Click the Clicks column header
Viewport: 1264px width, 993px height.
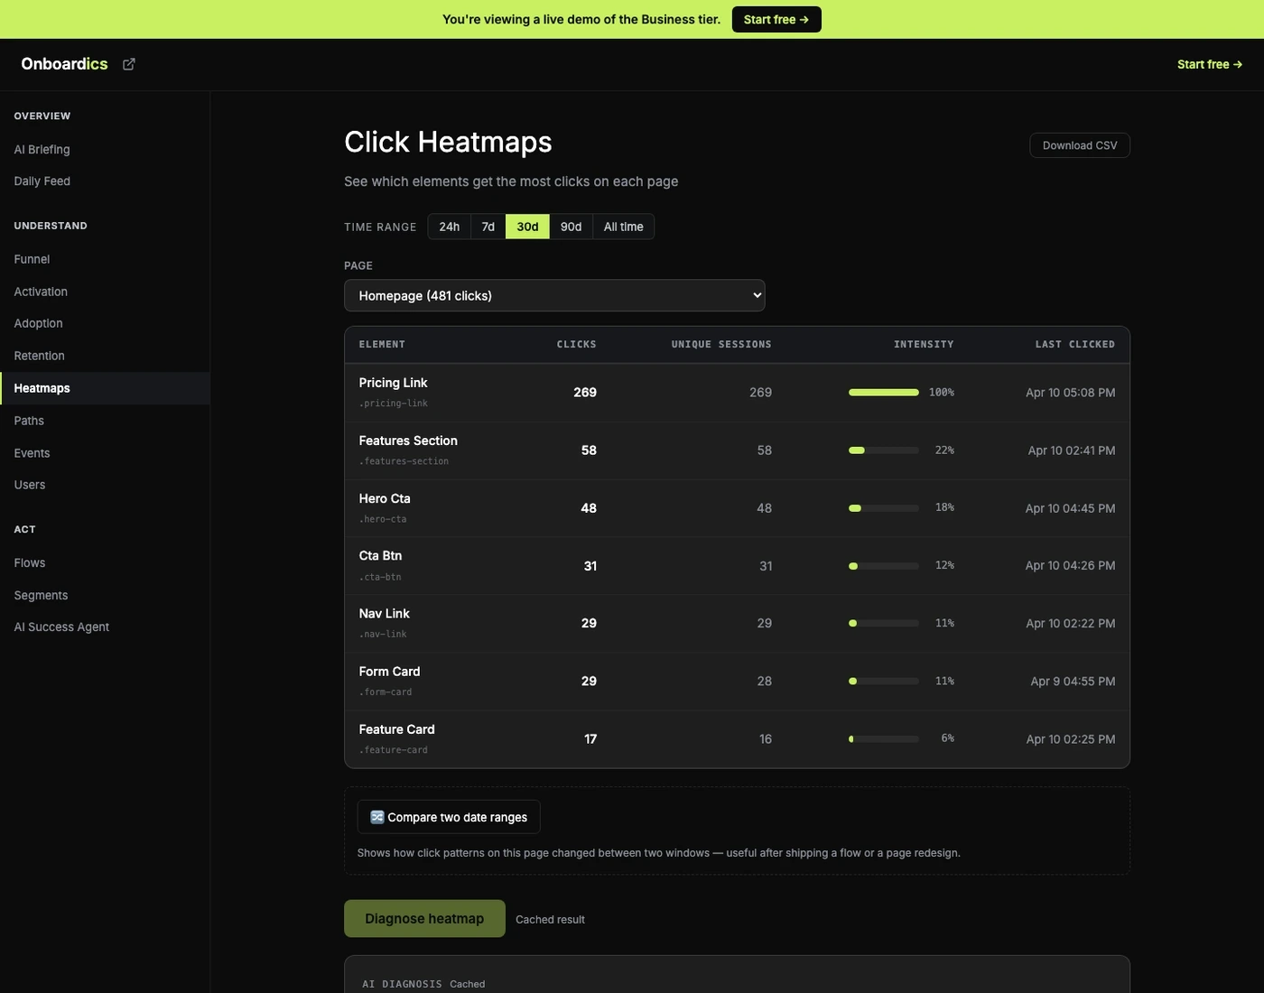(576, 345)
